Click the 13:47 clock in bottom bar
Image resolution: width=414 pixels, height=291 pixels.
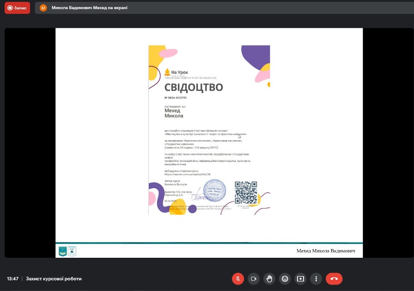(x=12, y=279)
